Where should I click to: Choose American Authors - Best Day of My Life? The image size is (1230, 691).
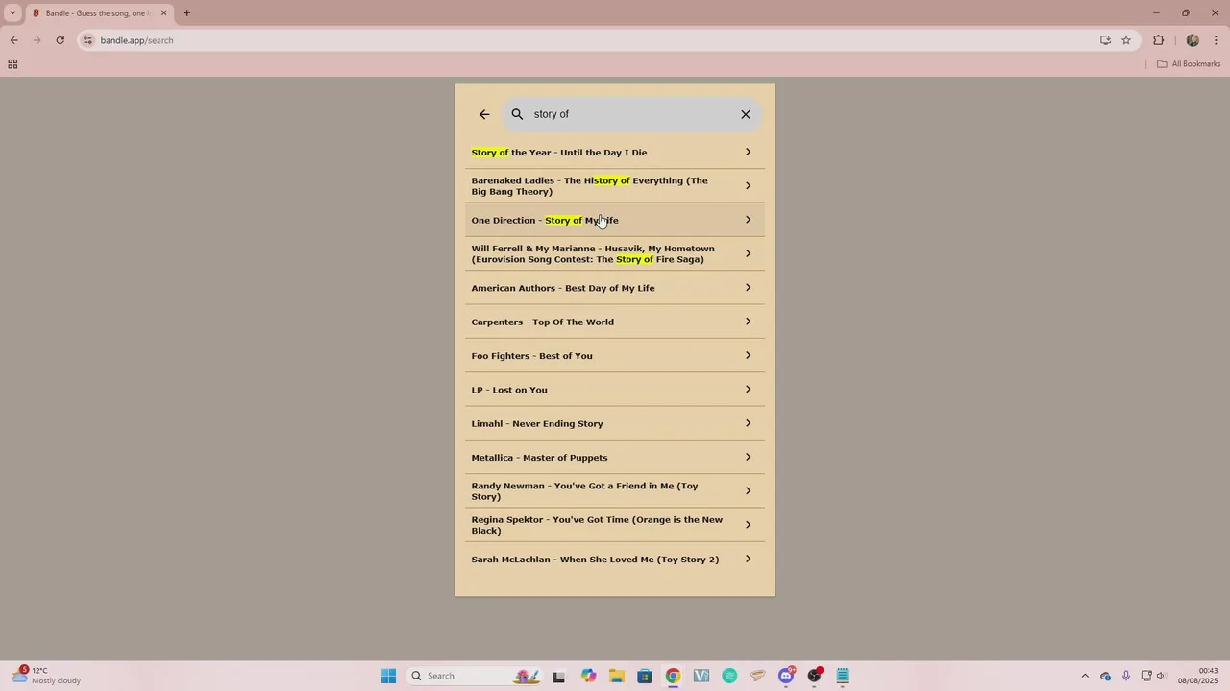click(x=615, y=288)
